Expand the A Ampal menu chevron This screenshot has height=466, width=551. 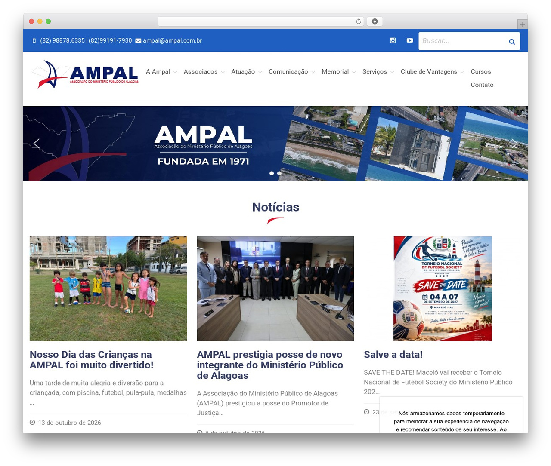tap(175, 72)
